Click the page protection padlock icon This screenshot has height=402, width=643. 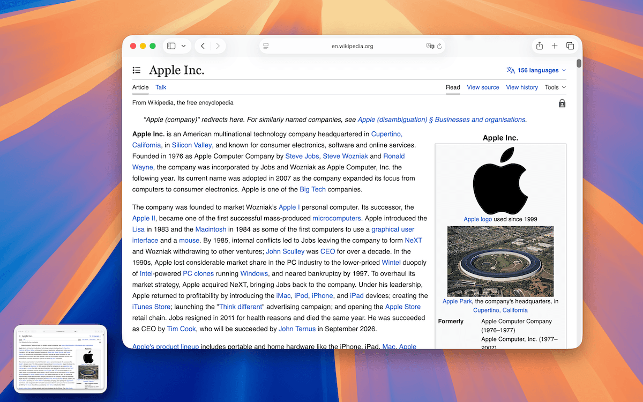tap(562, 103)
